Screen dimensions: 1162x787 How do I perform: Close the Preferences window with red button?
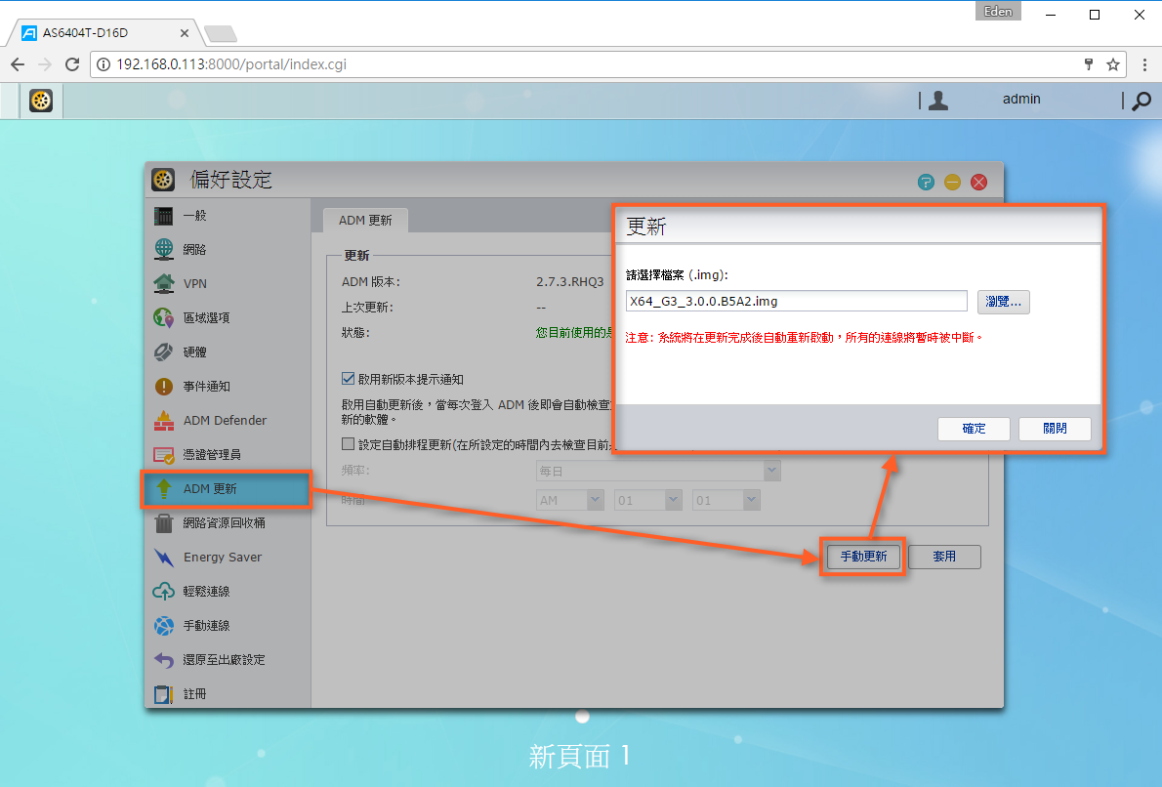point(979,183)
